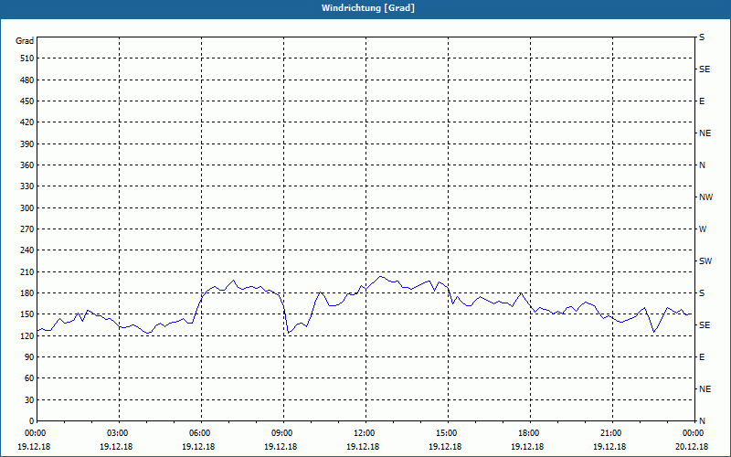Select the Grad unit label on the axis
Viewport: 731px width, 457px height.
point(25,41)
